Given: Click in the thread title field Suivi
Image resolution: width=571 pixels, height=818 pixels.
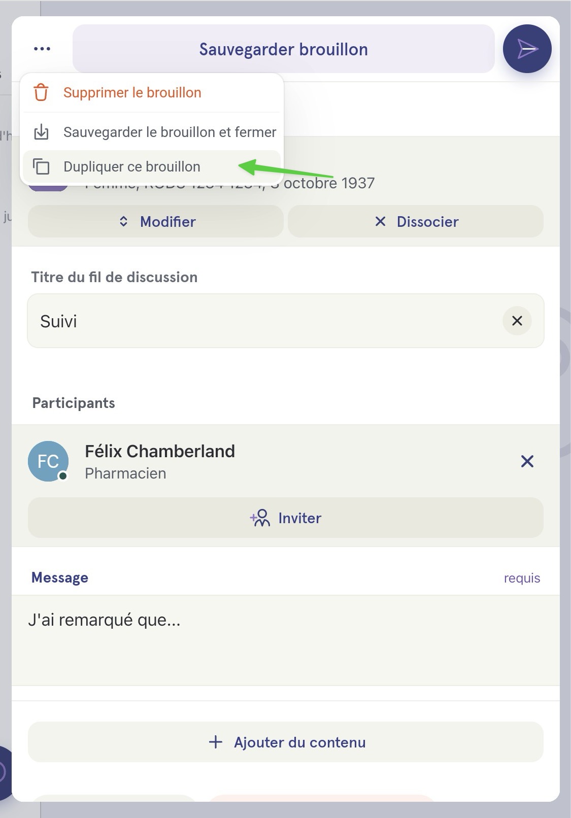Looking at the screenshot, I should coord(264,321).
